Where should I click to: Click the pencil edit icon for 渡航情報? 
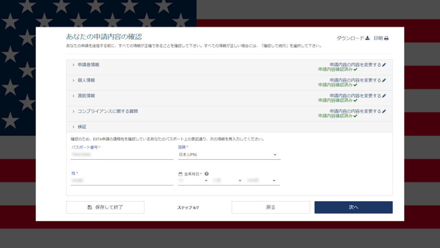(x=384, y=96)
